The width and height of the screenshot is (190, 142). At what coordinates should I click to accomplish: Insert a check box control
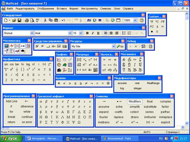37,46
